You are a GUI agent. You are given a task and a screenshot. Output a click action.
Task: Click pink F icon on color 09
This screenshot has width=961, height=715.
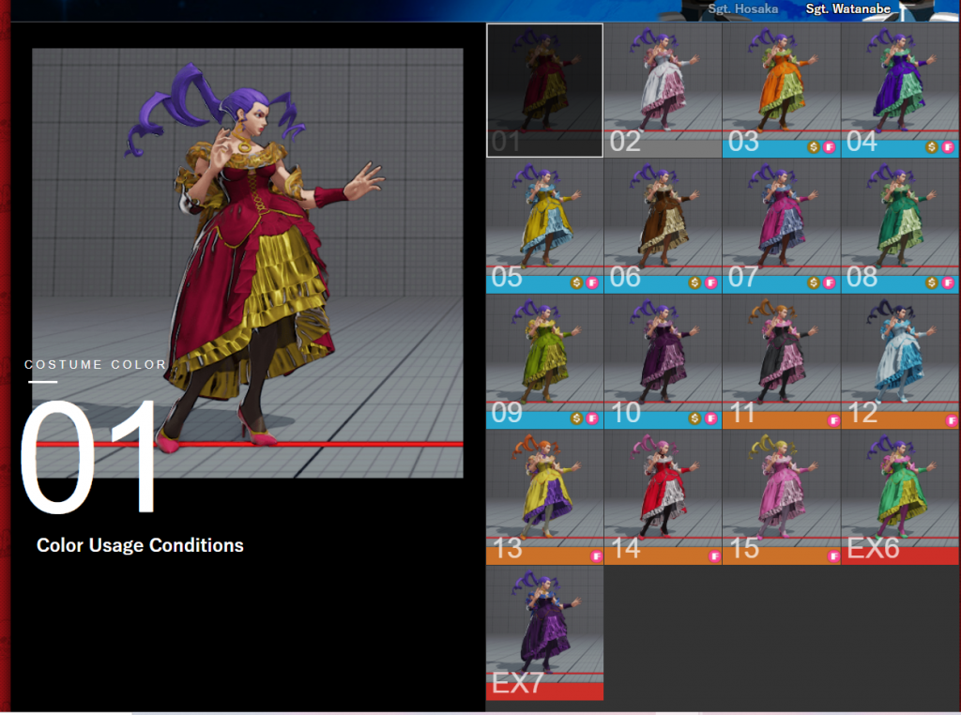click(x=592, y=418)
